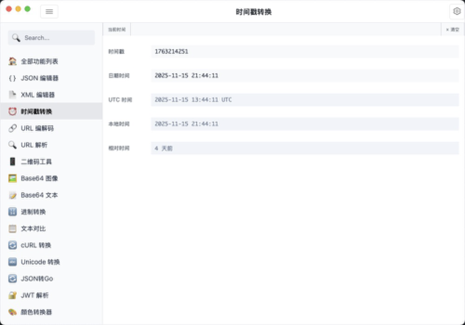
Task: Open the 颜色转换器 palette icon
Action: [x=13, y=312]
